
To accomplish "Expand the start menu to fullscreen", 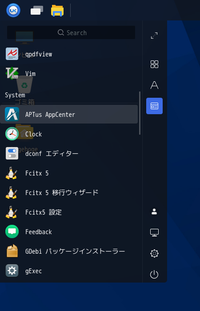I will click(x=154, y=36).
